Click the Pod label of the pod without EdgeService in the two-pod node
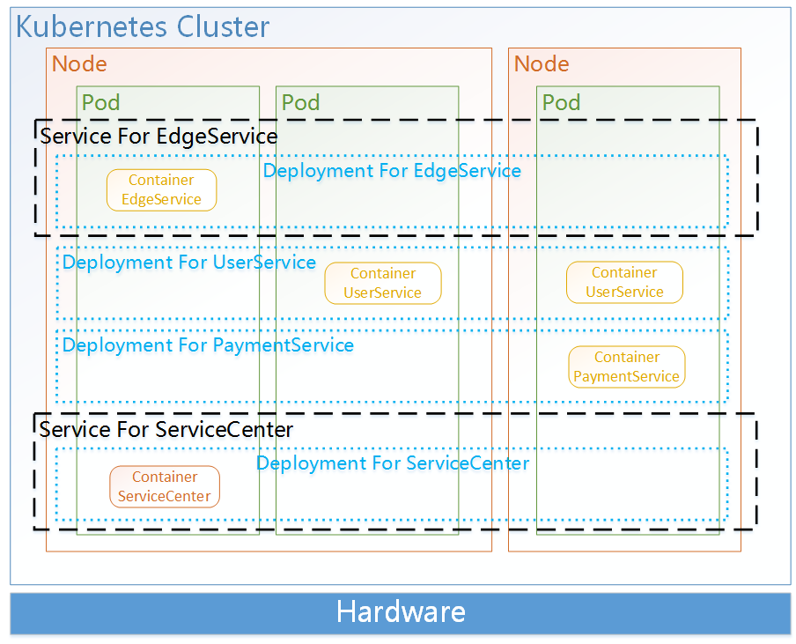The width and height of the screenshot is (796, 644). [x=300, y=102]
